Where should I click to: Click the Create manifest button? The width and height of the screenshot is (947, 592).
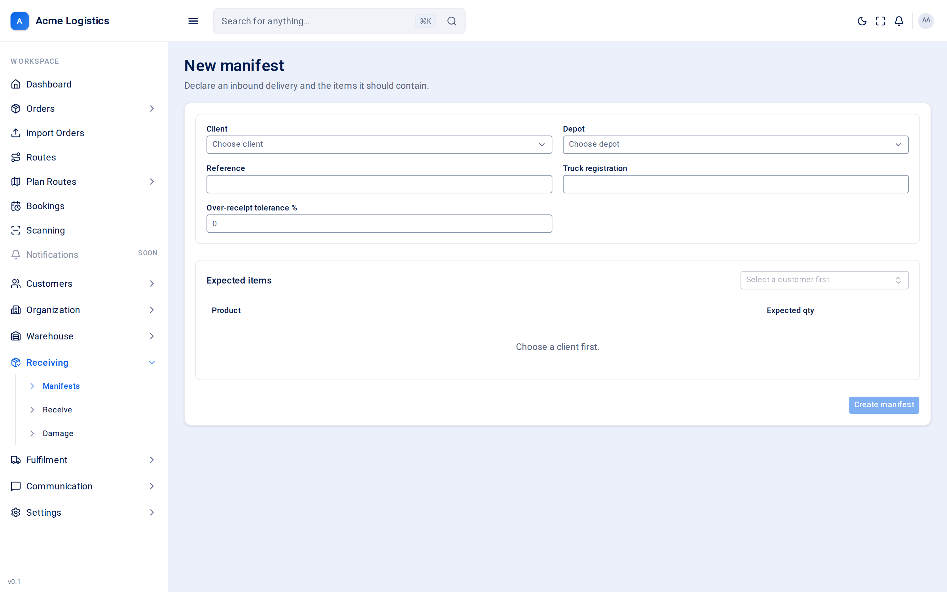[x=884, y=405]
